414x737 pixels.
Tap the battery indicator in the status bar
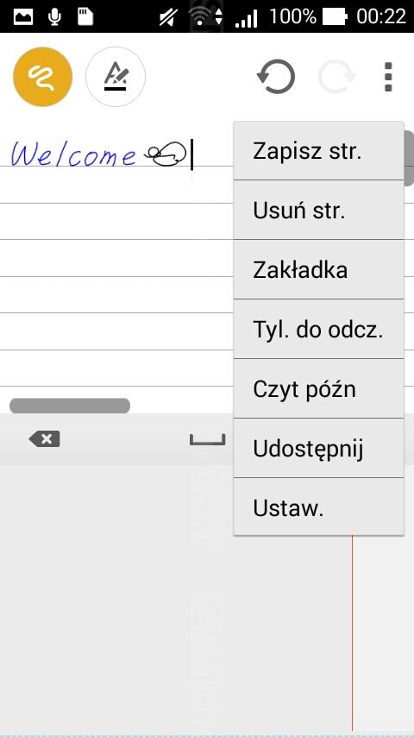pos(335,16)
